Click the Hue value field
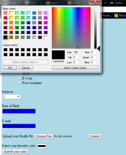 point(76,52)
